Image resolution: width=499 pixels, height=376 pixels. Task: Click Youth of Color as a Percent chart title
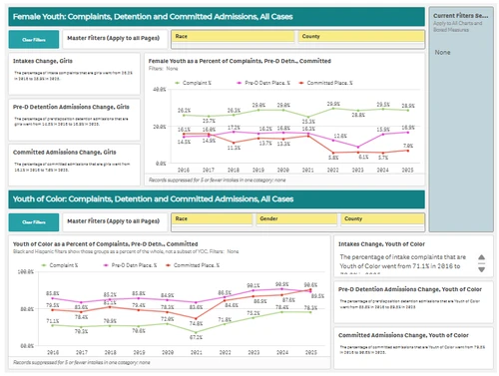pos(105,244)
